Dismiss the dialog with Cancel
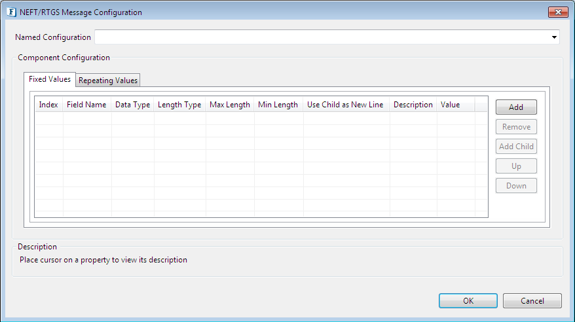The image size is (575, 322). point(532,301)
